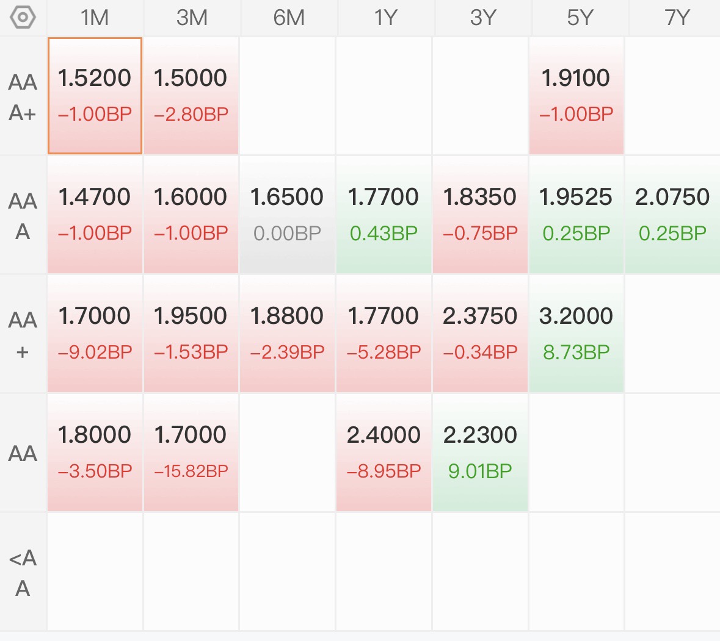720x641 pixels.
Task: Open AA 3Y cell showing 2.2300
Action: pyautogui.click(x=480, y=453)
